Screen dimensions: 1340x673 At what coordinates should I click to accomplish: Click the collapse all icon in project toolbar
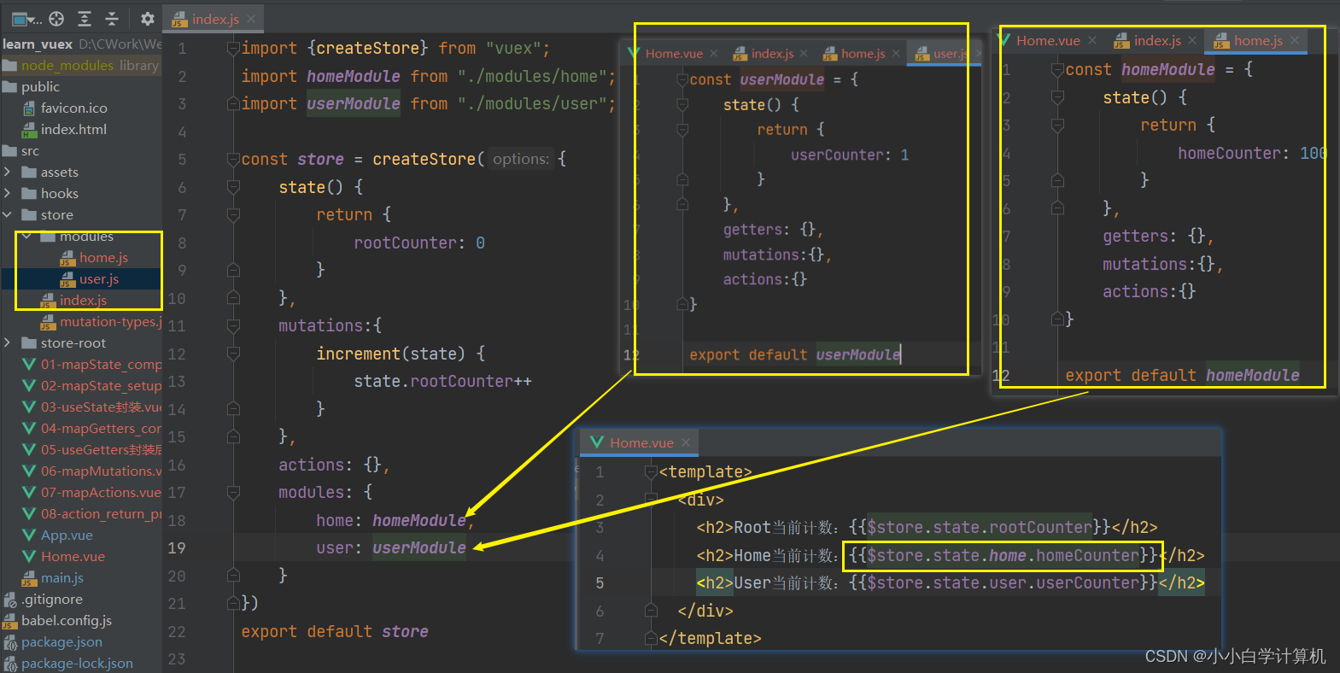tap(112, 18)
